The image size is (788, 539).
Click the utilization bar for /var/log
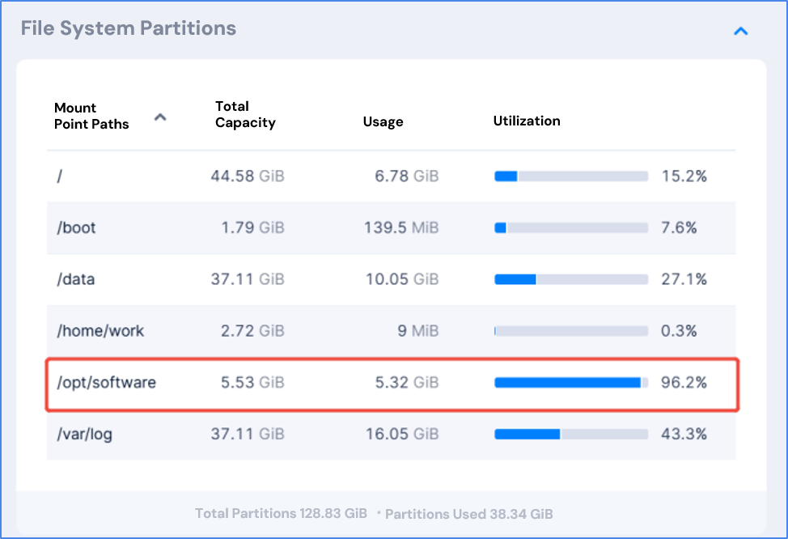pos(570,434)
